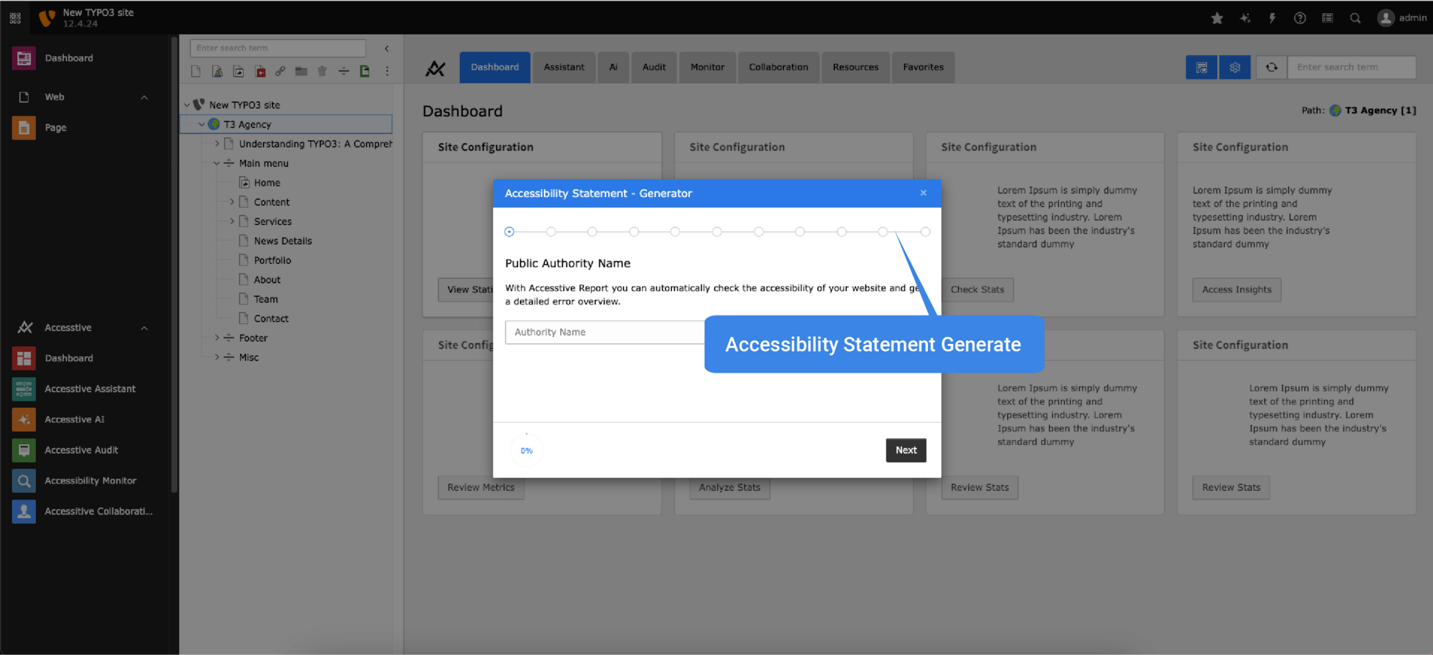Select the folder icon in tree toolbar
This screenshot has height=655, width=1433.
(302, 71)
